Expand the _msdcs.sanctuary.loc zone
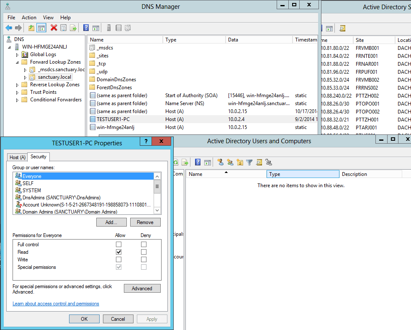 click(24, 69)
